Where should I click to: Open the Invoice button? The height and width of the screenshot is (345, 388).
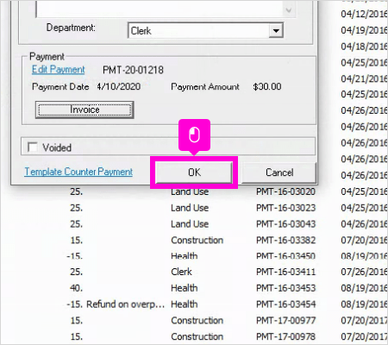[84, 110]
